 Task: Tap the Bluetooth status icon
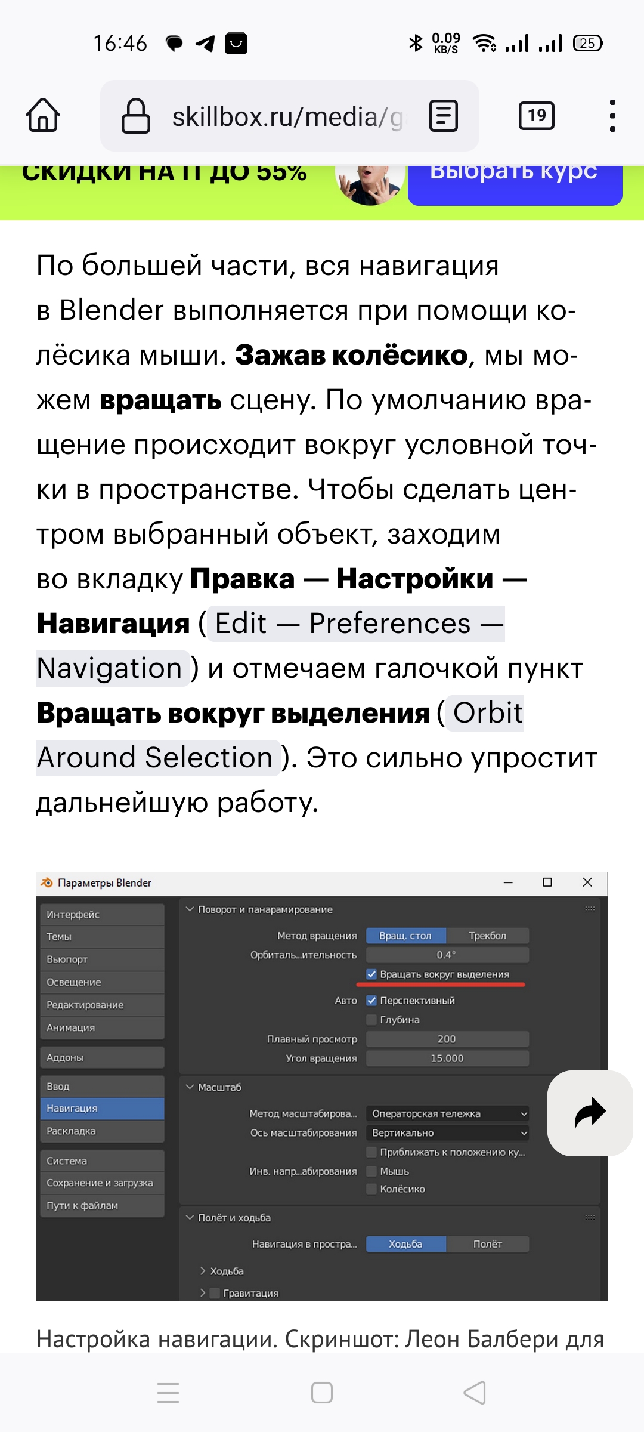point(416,43)
